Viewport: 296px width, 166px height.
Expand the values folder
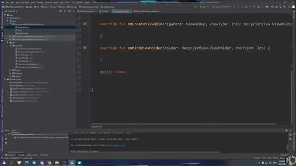point(10,76)
